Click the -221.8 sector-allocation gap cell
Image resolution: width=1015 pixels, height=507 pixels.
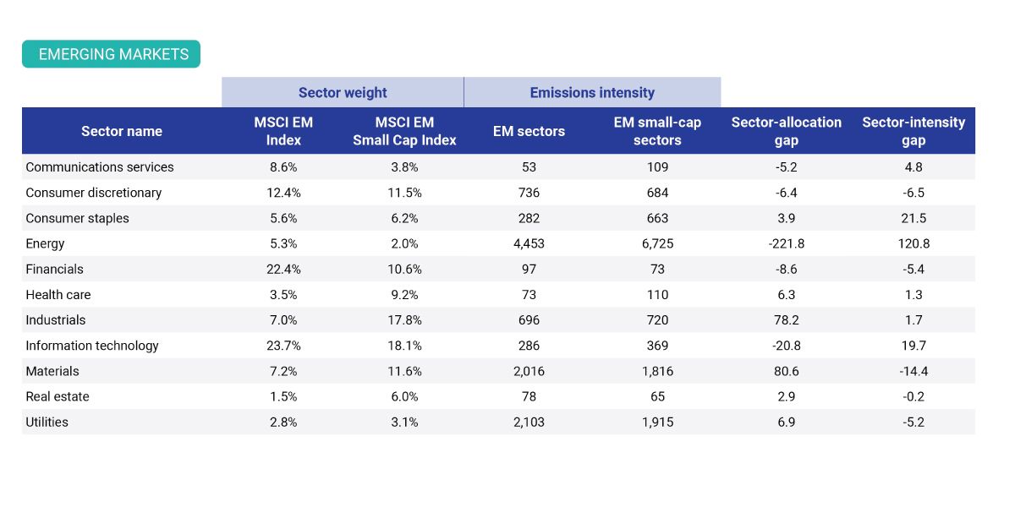(x=786, y=243)
